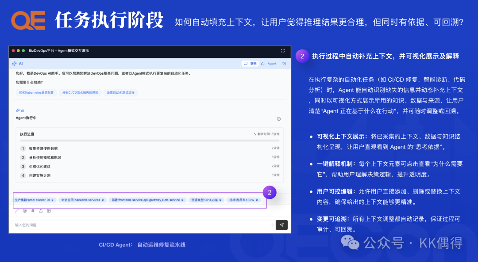Click the @ mention icon
Viewport: 478px width, 262px height.
[x=25, y=211]
